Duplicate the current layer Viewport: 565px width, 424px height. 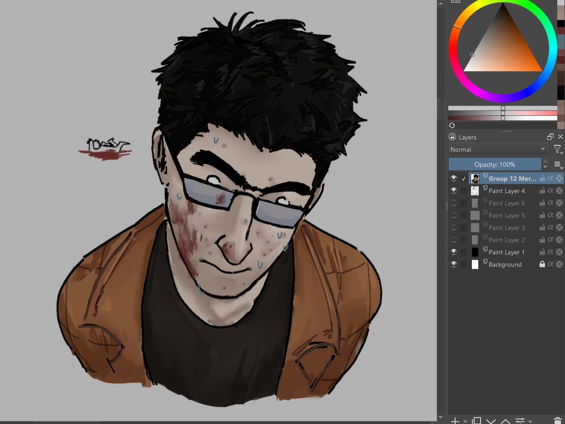pyautogui.click(x=476, y=420)
